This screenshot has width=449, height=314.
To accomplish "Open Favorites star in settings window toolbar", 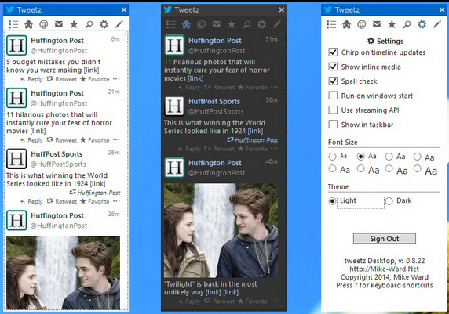I will pos(392,24).
